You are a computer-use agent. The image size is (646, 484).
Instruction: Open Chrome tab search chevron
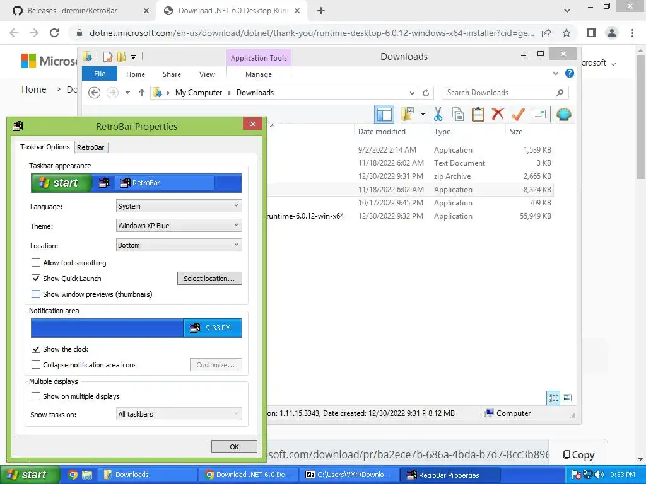(567, 11)
